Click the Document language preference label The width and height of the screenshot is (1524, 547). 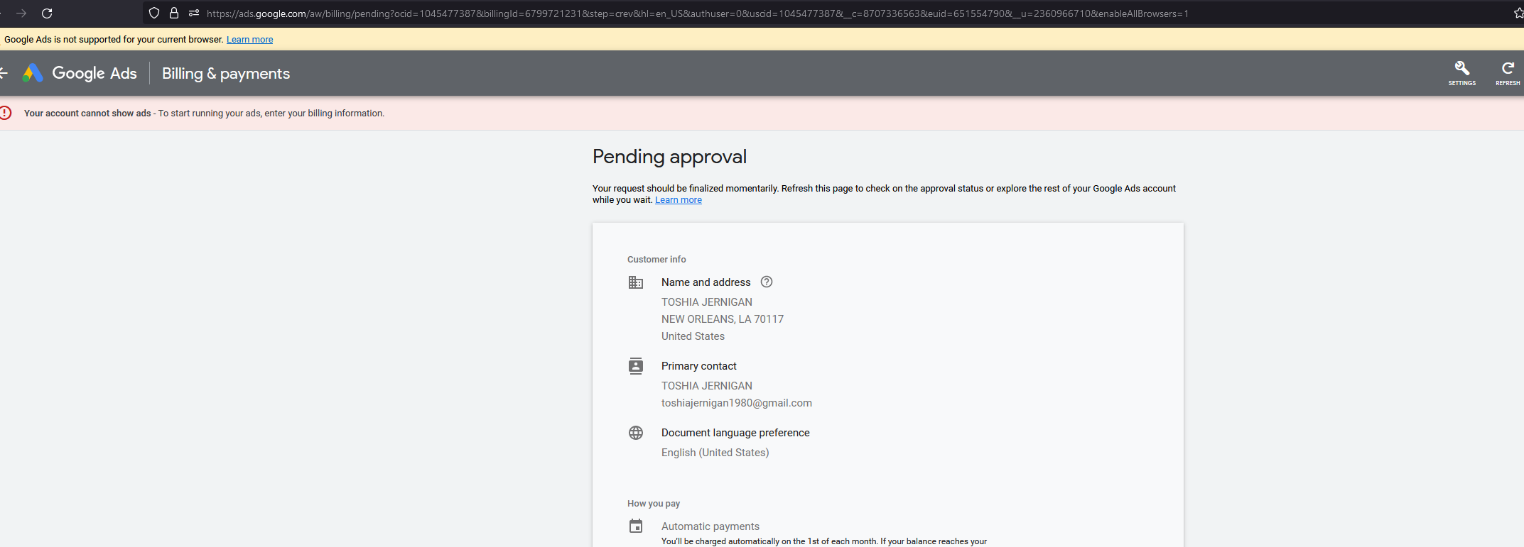tap(735, 433)
